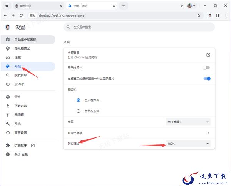Open the 网页缩放 100% dropdown

188,144
